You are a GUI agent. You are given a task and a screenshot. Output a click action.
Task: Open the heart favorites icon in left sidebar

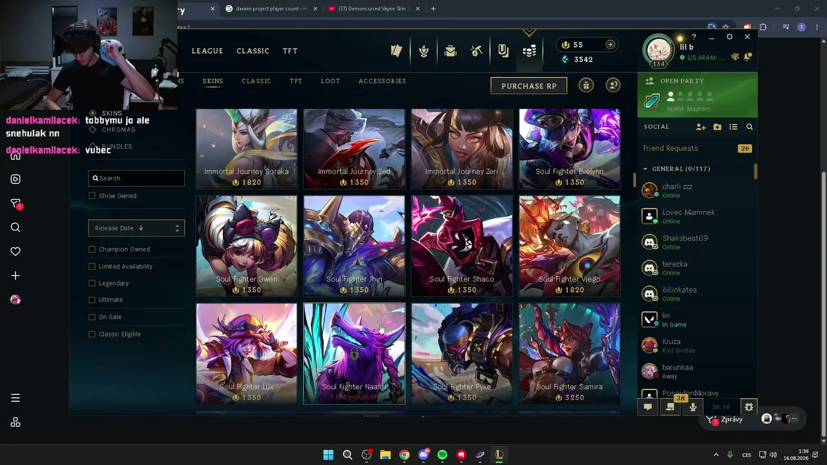coord(16,251)
